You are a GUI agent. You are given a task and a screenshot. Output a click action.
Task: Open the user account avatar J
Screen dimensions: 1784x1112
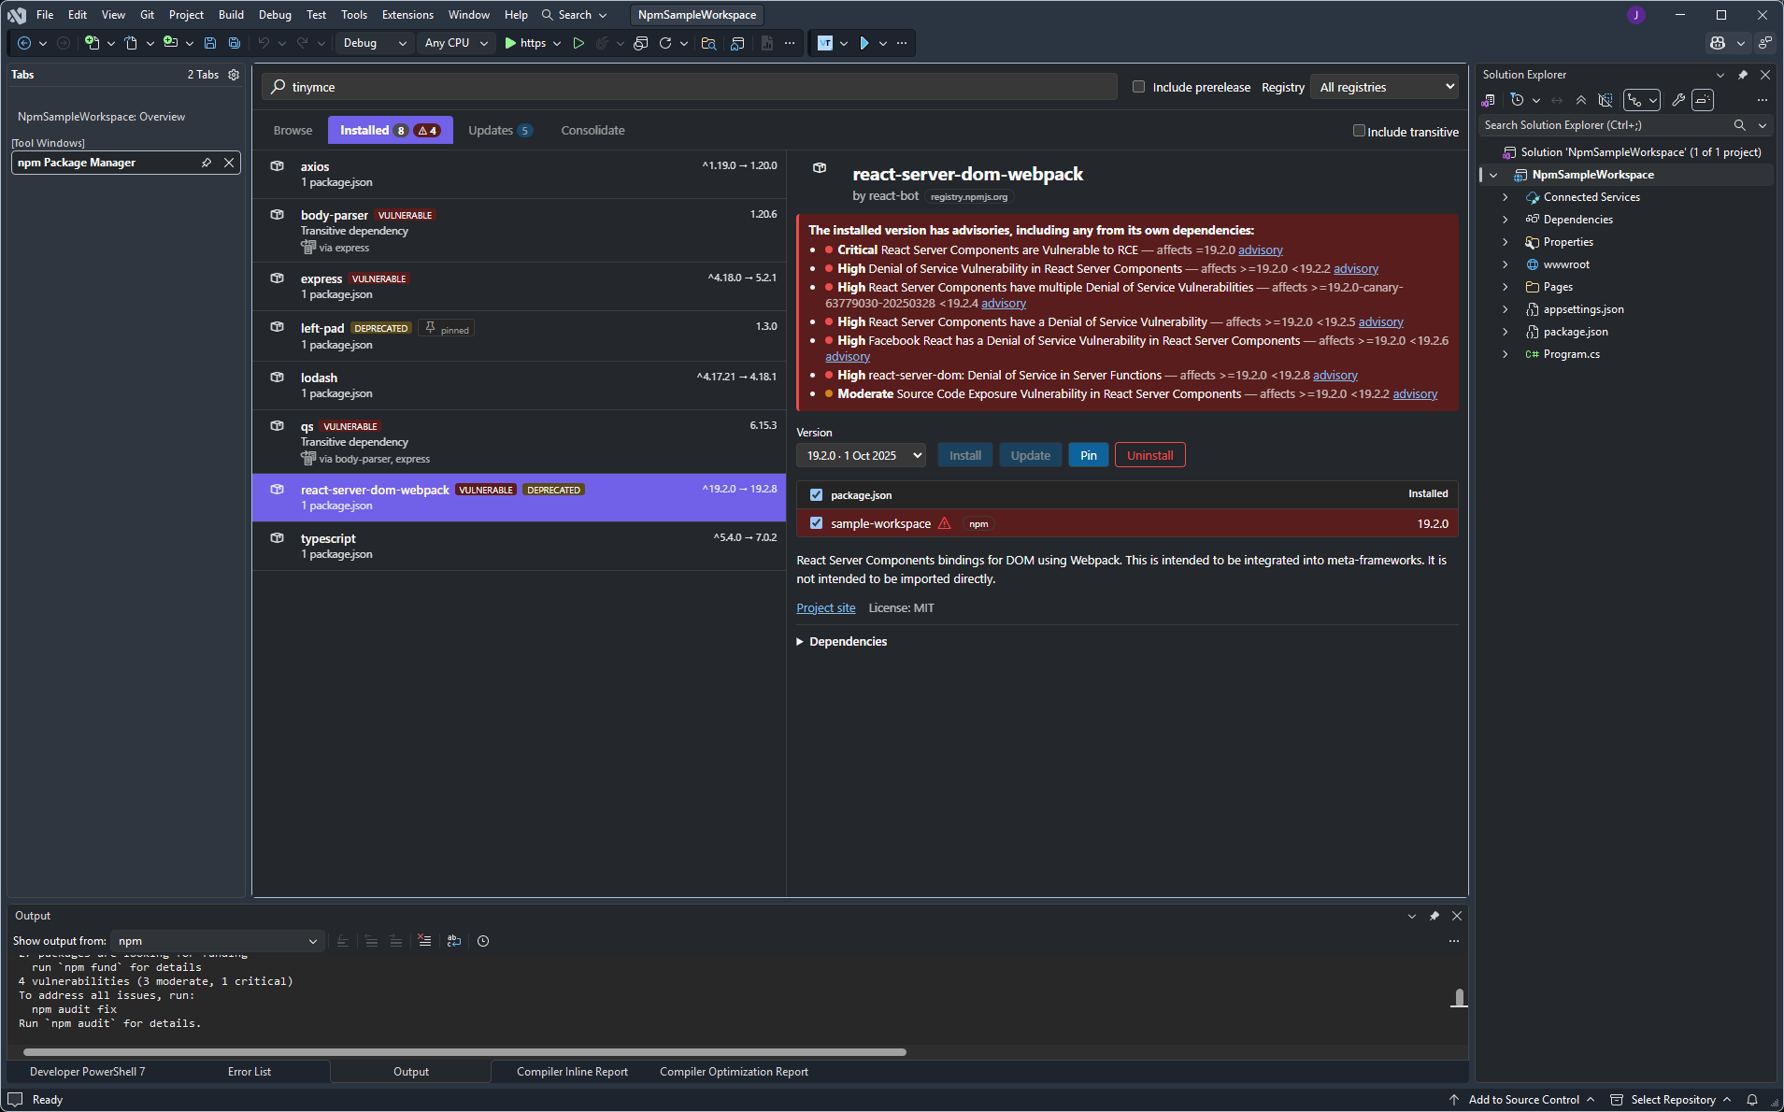[1636, 15]
